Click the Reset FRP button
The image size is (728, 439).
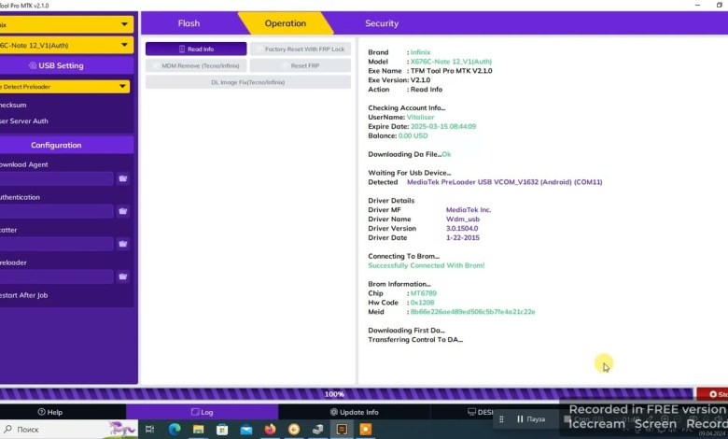tap(301, 65)
